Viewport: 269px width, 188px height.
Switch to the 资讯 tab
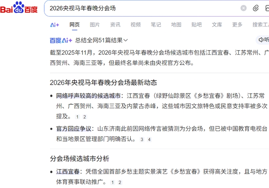point(115,25)
